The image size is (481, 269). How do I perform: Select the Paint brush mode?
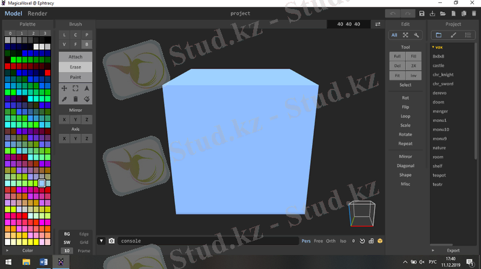pos(76,77)
